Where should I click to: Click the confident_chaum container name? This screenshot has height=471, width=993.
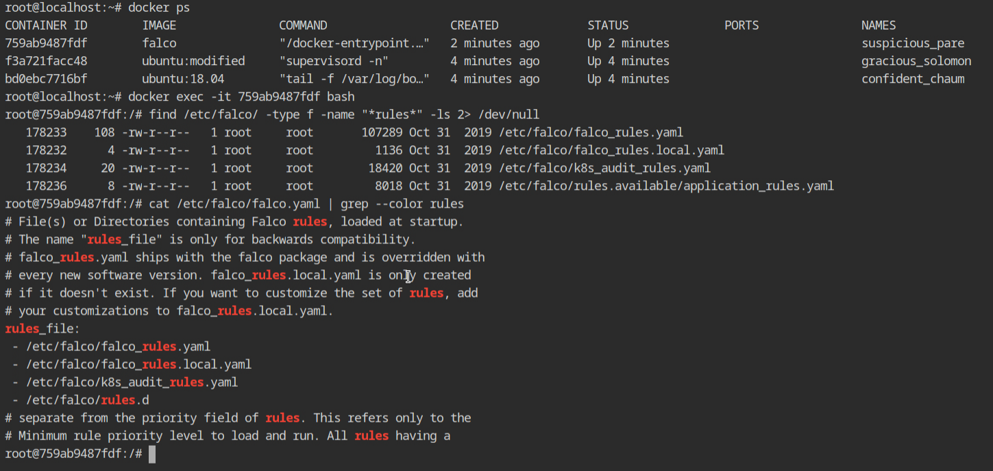click(x=912, y=79)
